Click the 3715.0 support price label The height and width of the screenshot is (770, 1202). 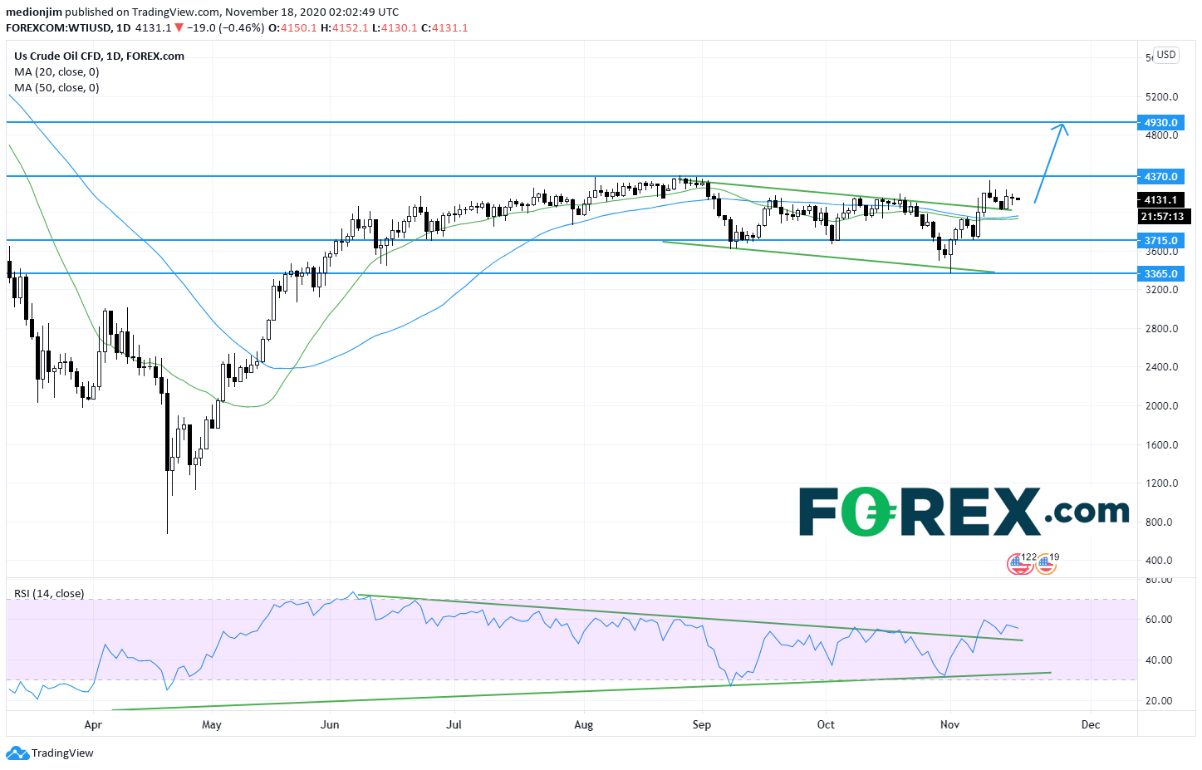click(x=1160, y=241)
